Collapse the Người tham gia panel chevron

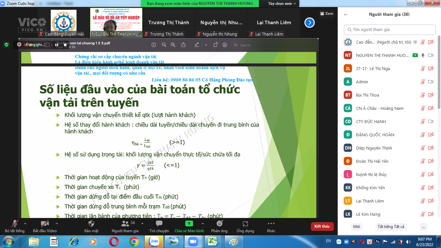pyautogui.click(x=345, y=15)
